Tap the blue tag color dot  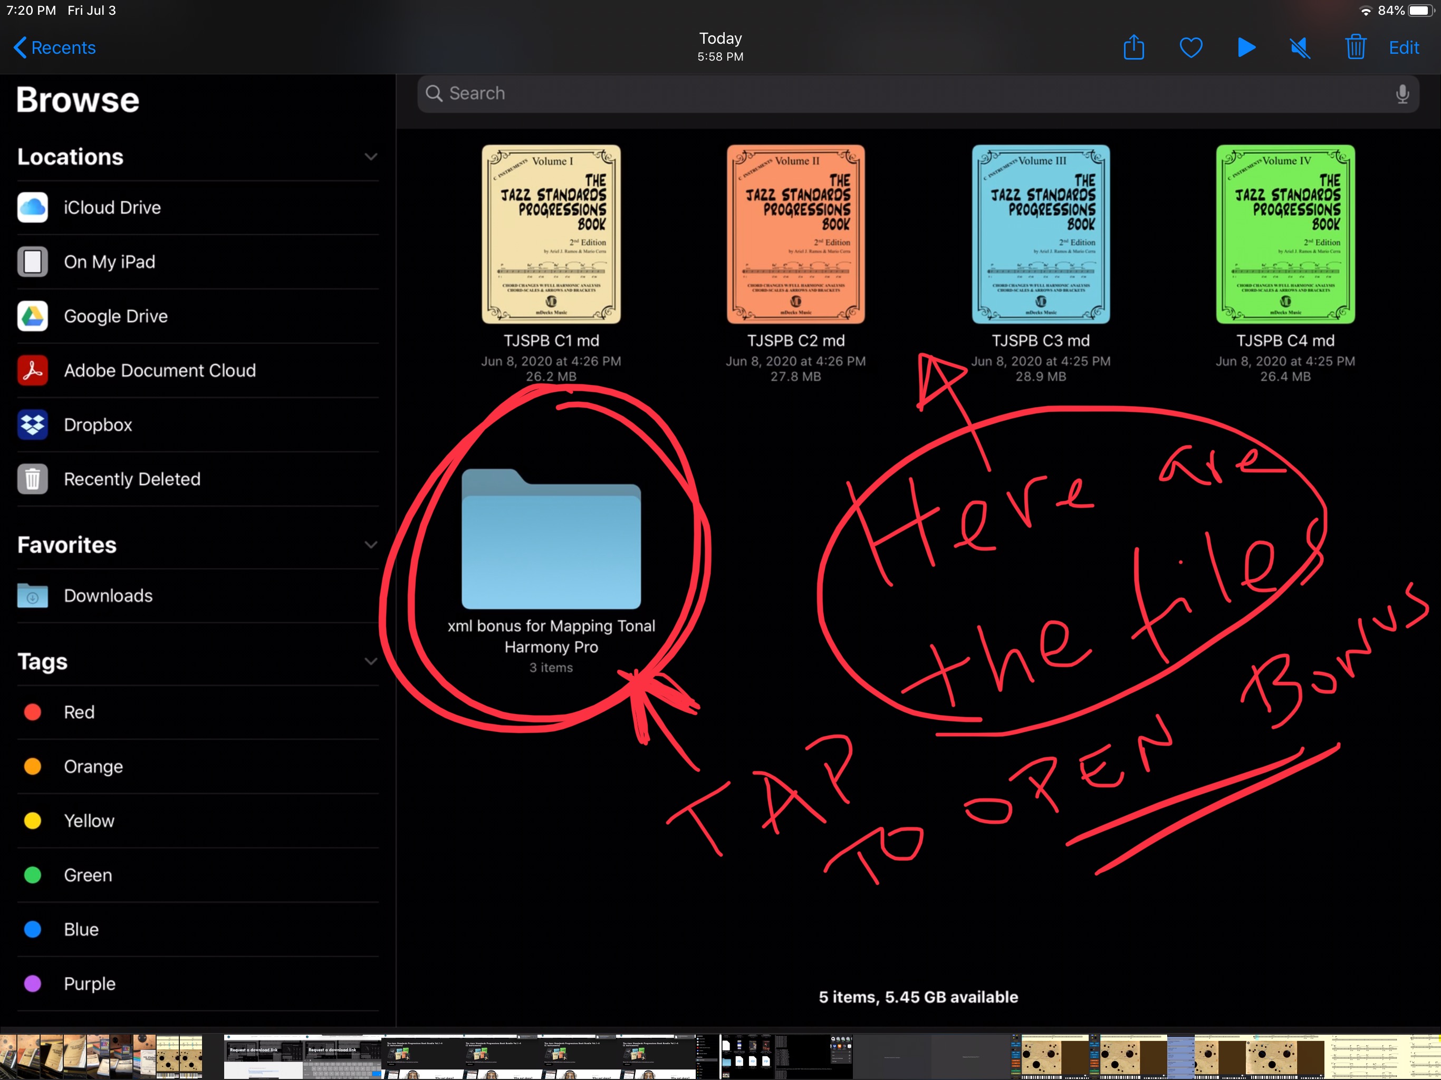[33, 930]
